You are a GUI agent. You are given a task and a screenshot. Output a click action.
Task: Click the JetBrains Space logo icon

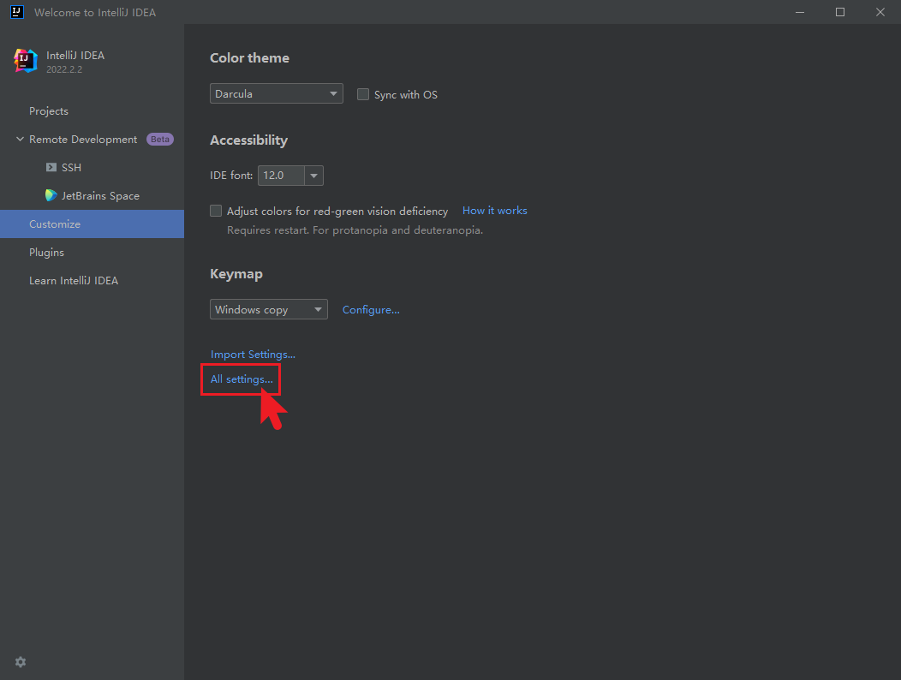click(51, 195)
